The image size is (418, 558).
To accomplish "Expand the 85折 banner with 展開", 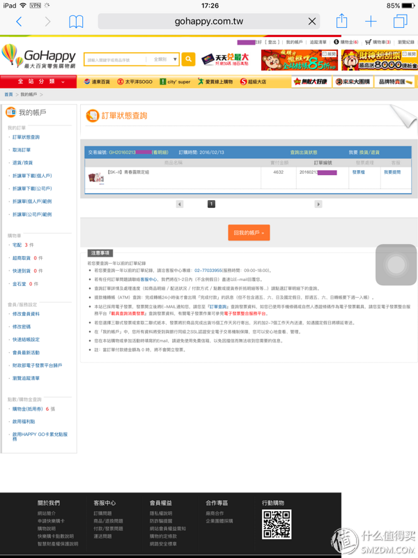I will (x=329, y=54).
